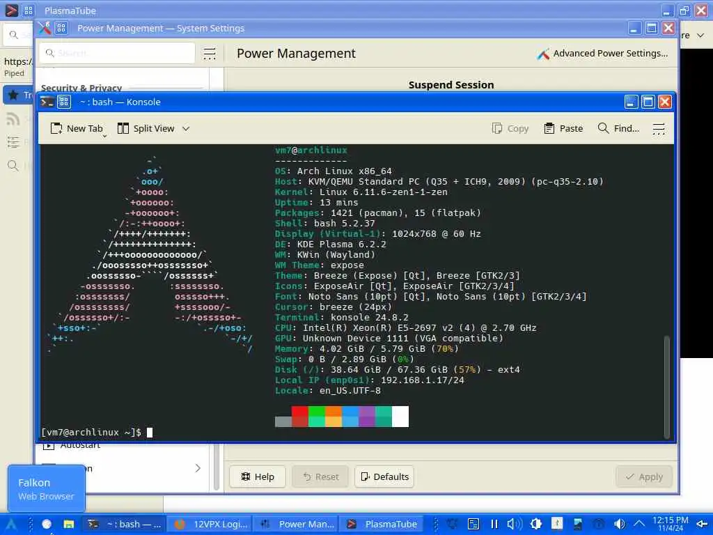This screenshot has width=713, height=535.
Task: Expand hidden system tray icons arrow
Action: tap(639, 524)
